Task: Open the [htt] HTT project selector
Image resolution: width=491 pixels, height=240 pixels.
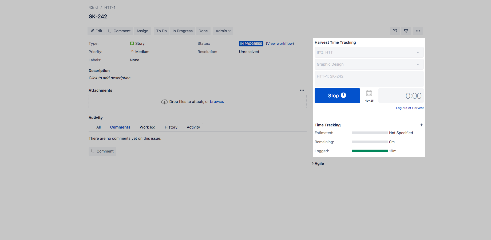Action: tap(369, 52)
